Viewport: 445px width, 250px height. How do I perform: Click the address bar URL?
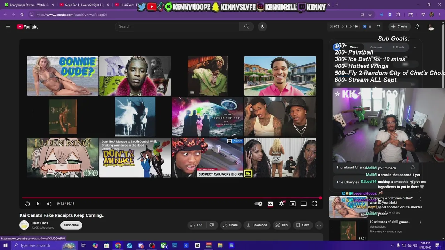pos(72,15)
